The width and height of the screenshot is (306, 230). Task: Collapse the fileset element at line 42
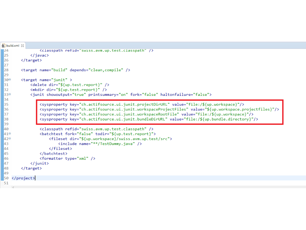(10, 139)
